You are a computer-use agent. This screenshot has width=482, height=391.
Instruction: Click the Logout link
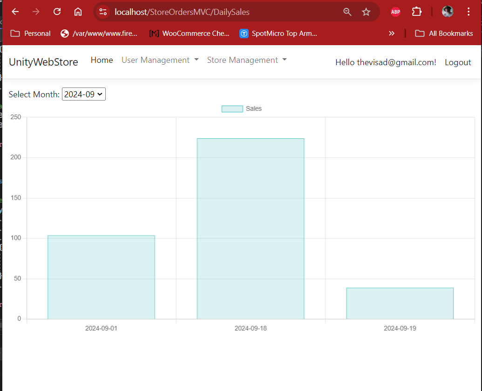[457, 62]
